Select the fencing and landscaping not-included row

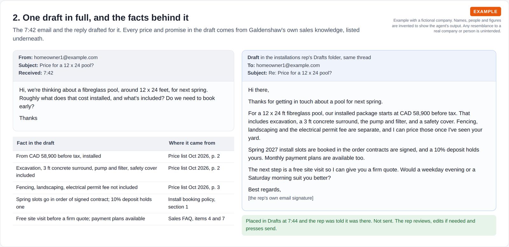(x=123, y=188)
